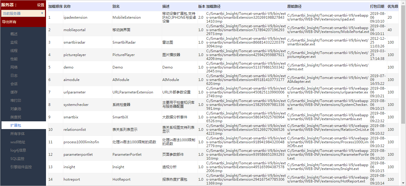Click the original path ending smartbiradar.ext

pyautogui.click(x=328, y=42)
